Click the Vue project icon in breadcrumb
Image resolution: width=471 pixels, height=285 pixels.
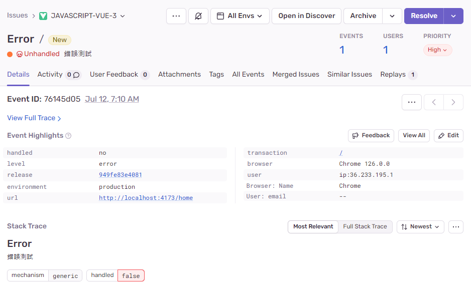[x=43, y=16]
